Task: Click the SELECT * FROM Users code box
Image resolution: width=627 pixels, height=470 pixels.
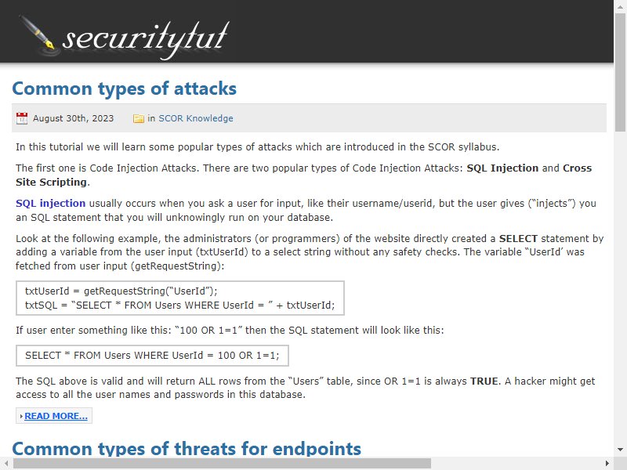Action: (152, 356)
